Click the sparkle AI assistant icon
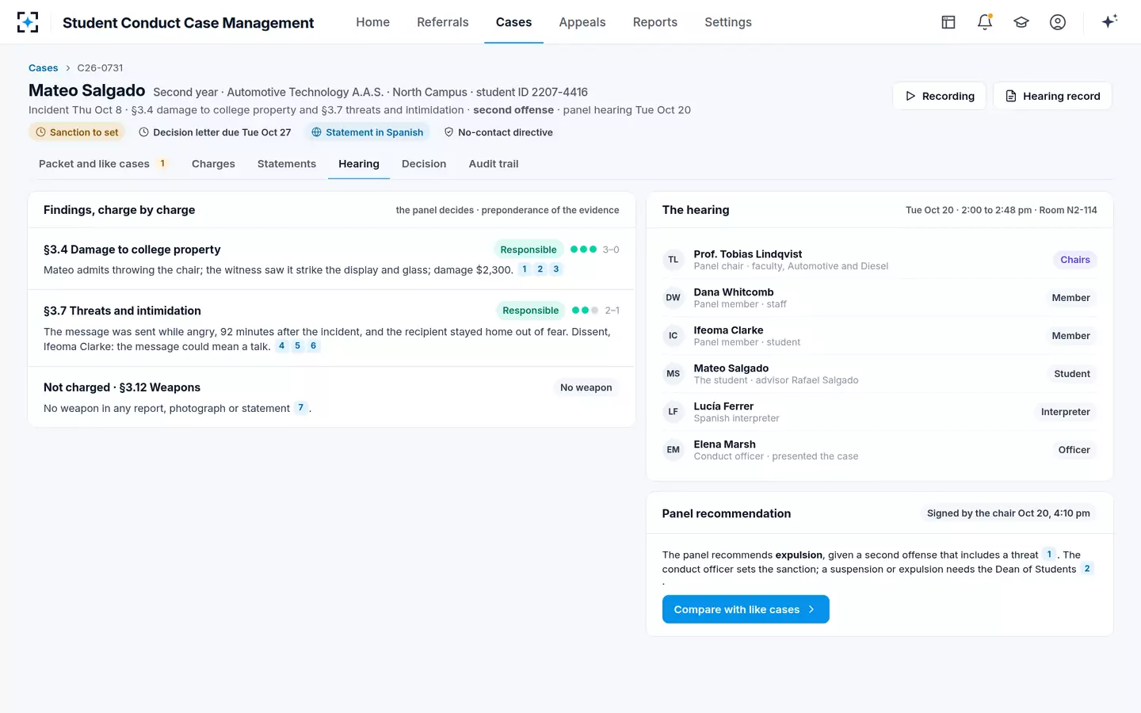 (1109, 21)
